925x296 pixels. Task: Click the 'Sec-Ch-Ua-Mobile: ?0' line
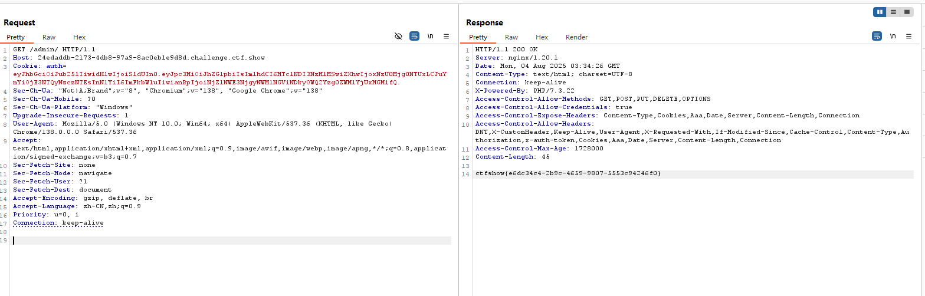click(54, 99)
